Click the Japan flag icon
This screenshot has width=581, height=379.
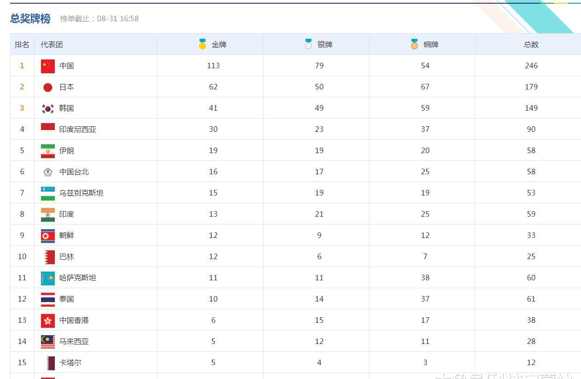47,87
